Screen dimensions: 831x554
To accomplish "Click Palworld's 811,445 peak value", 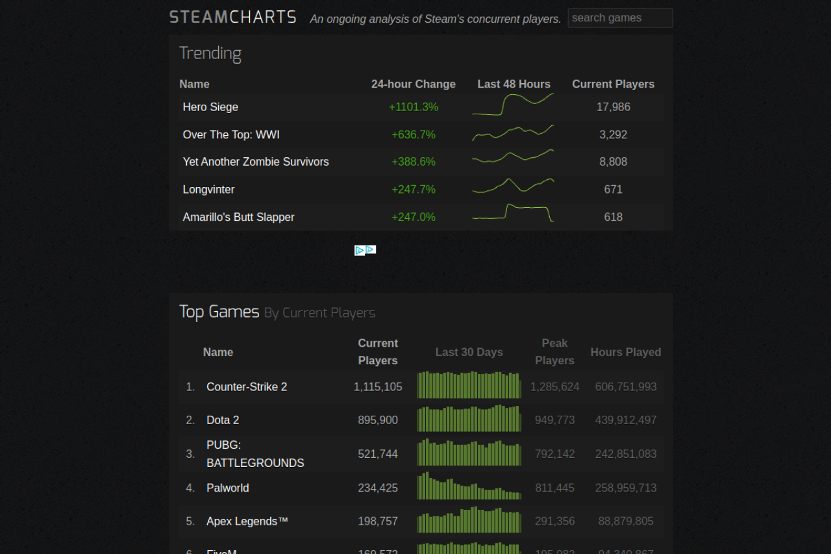I will 555,488.
